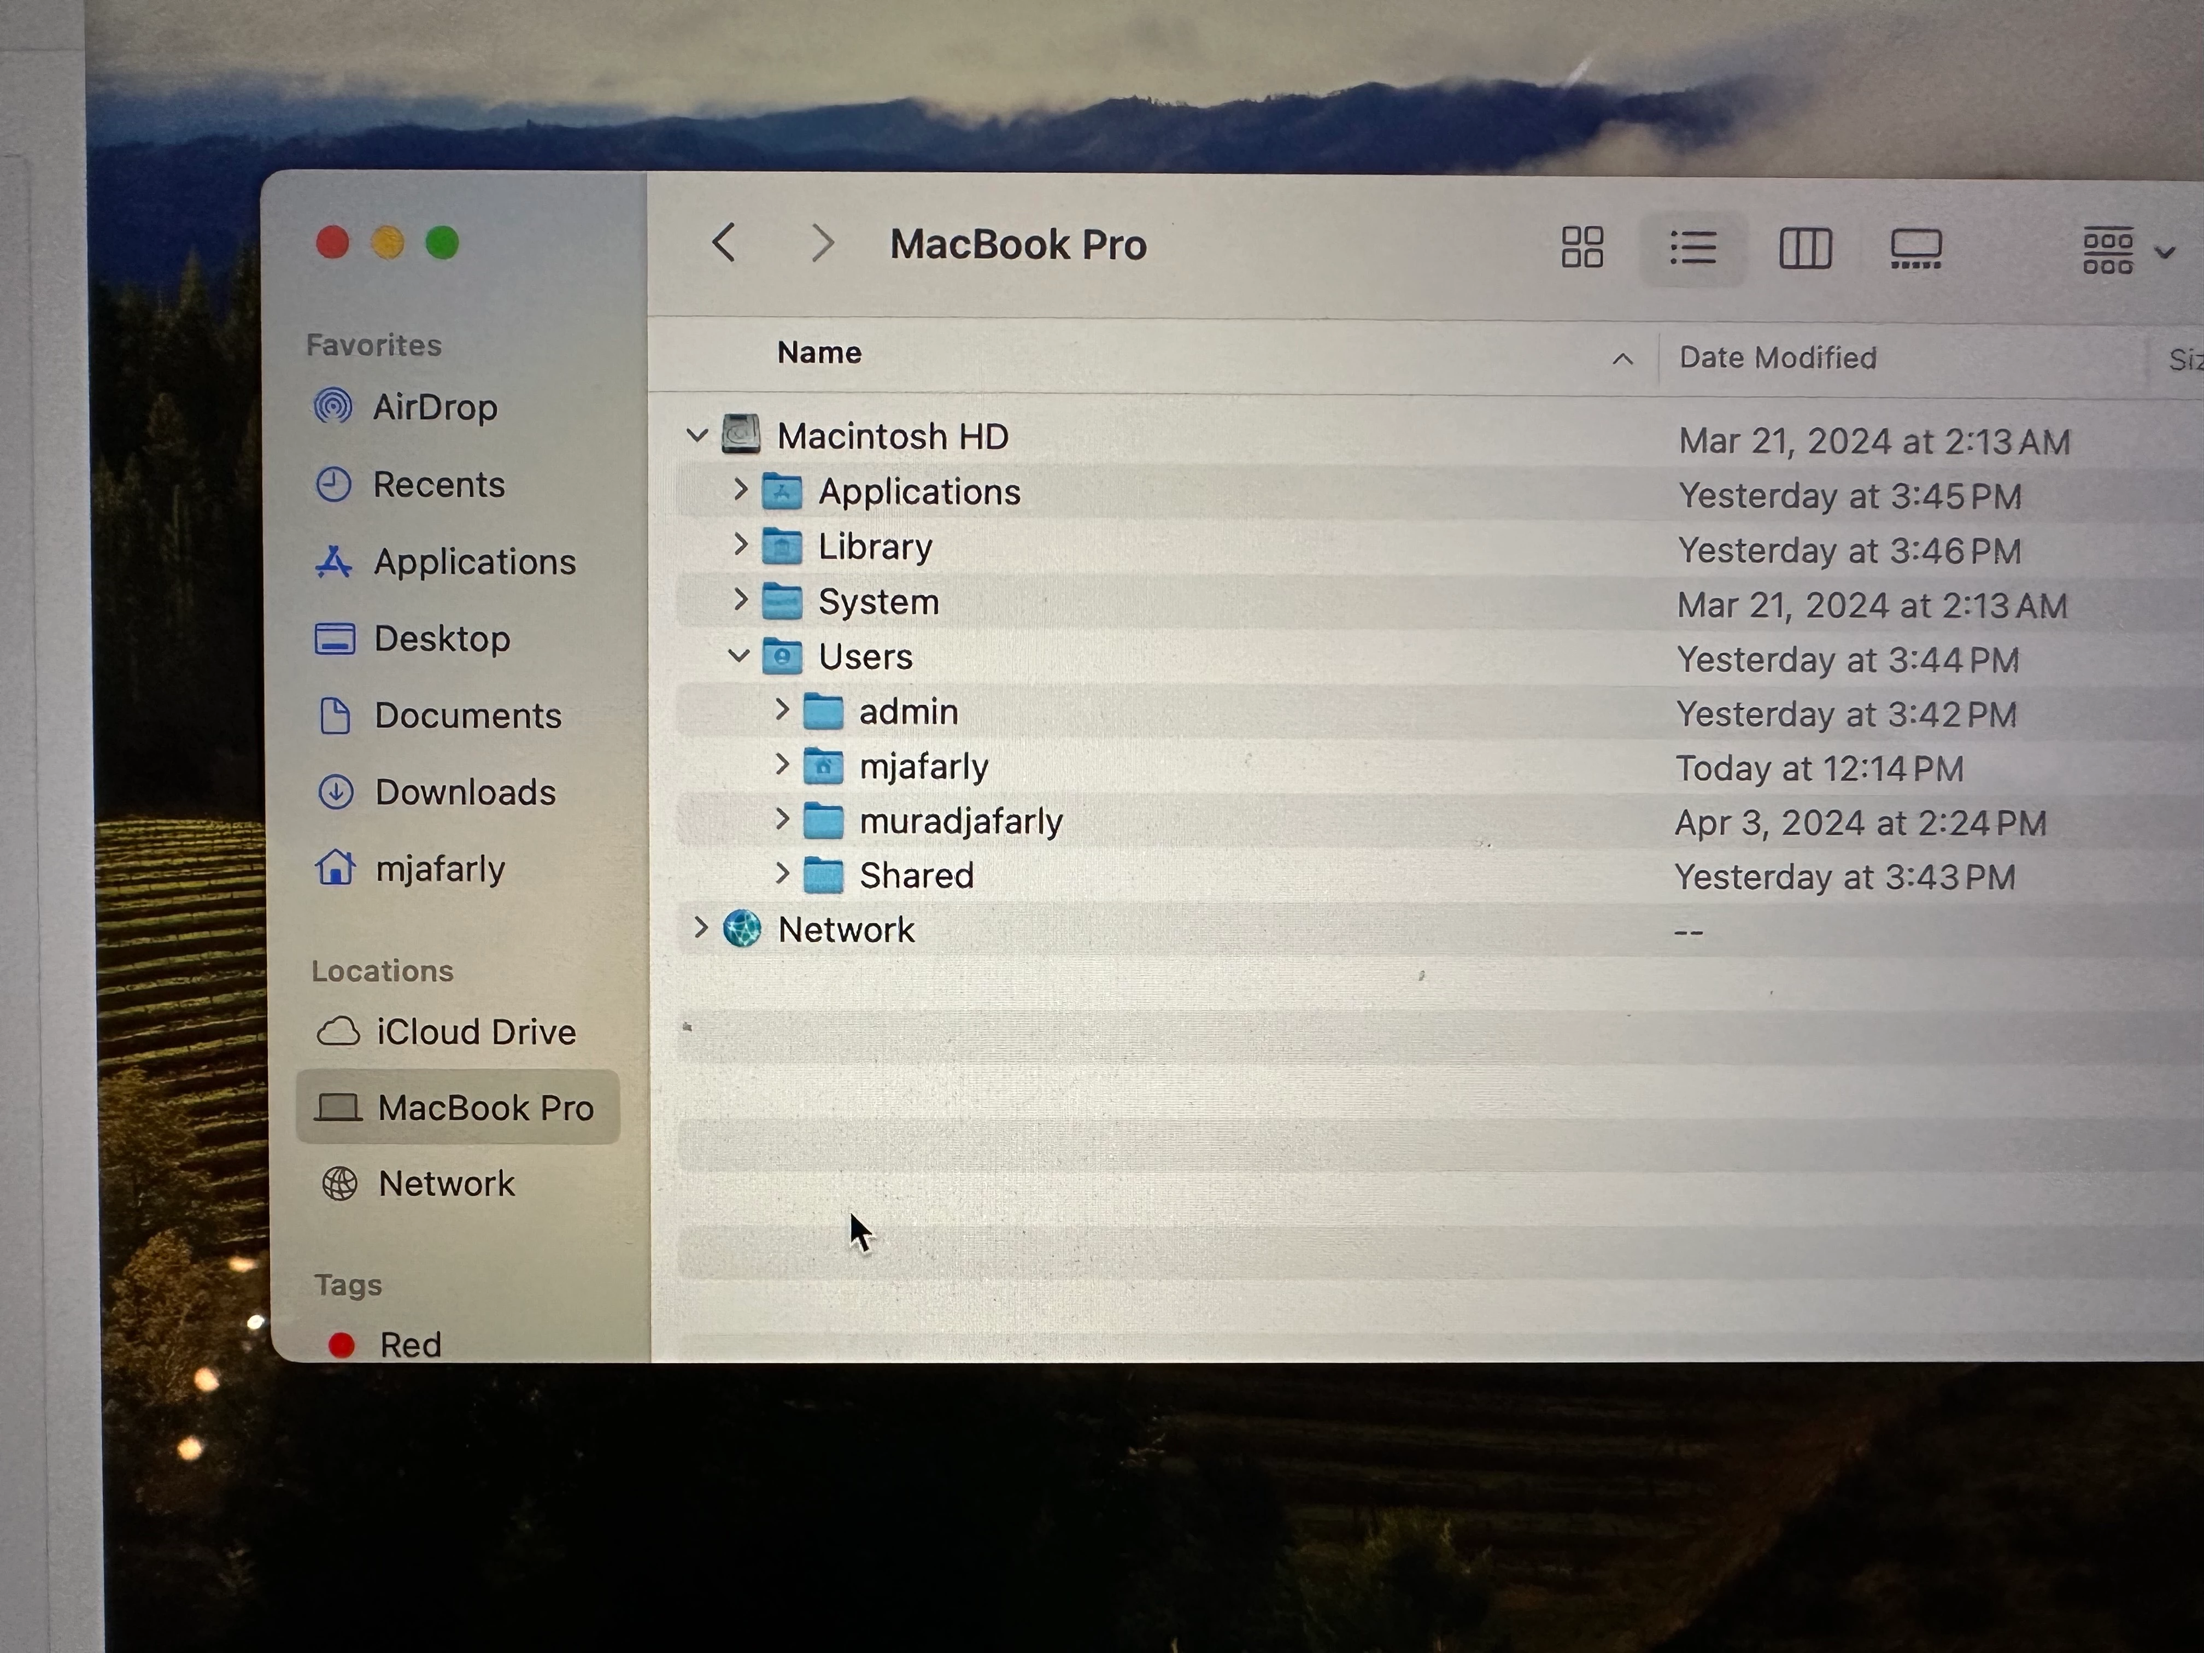
Task: Open iCloud Drive in the sidebar
Action: tap(447, 1031)
